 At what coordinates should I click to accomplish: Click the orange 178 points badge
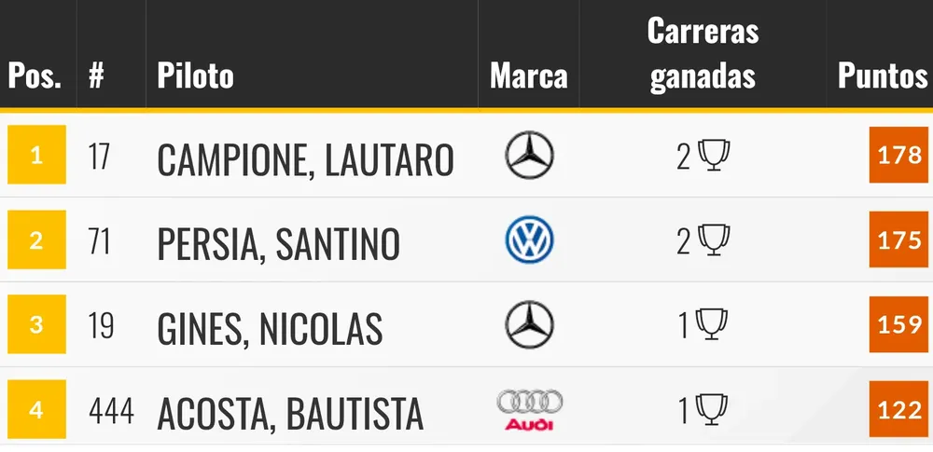click(899, 155)
